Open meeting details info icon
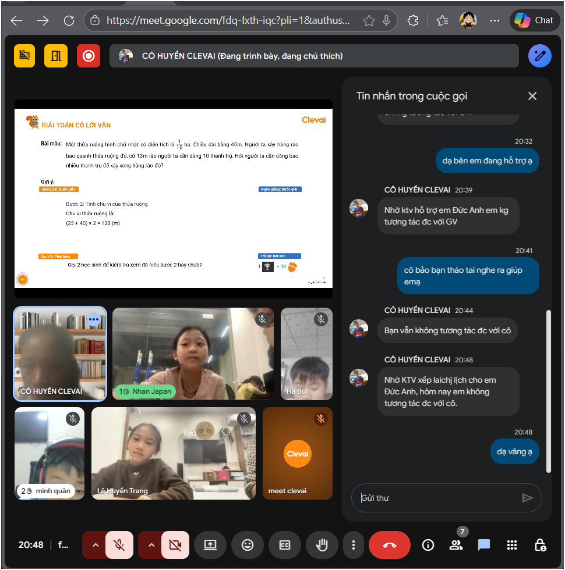This screenshot has width=565, height=570. point(428,545)
